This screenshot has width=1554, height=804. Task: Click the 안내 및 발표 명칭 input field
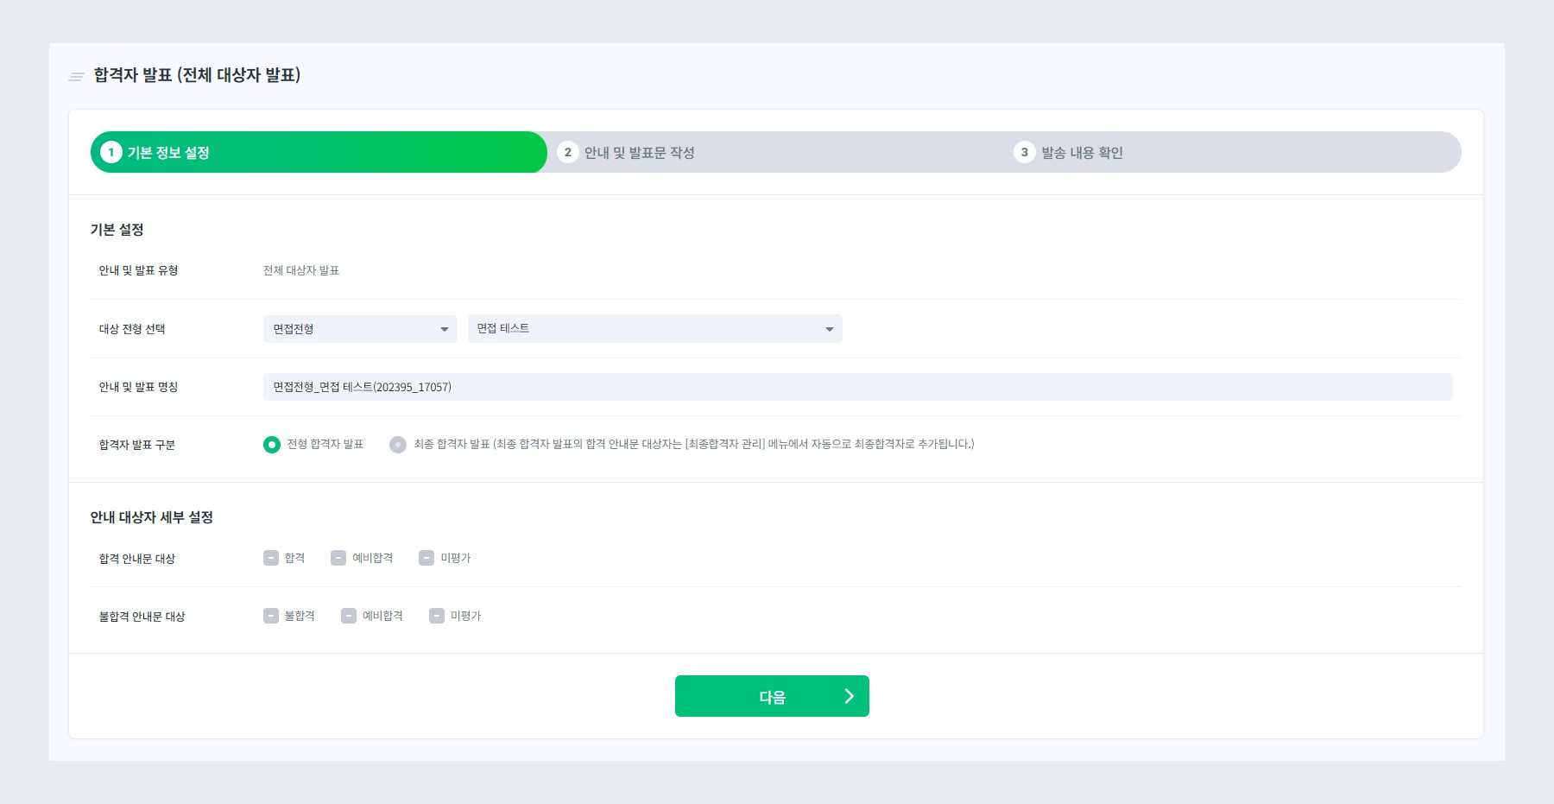click(x=858, y=387)
